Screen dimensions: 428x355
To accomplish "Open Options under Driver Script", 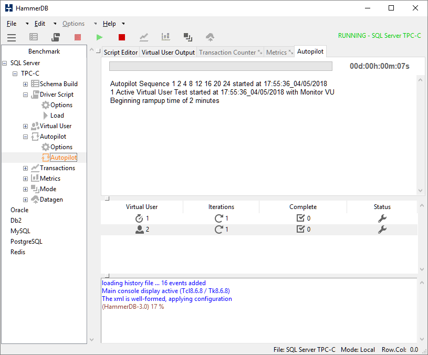I will tap(57, 105).
